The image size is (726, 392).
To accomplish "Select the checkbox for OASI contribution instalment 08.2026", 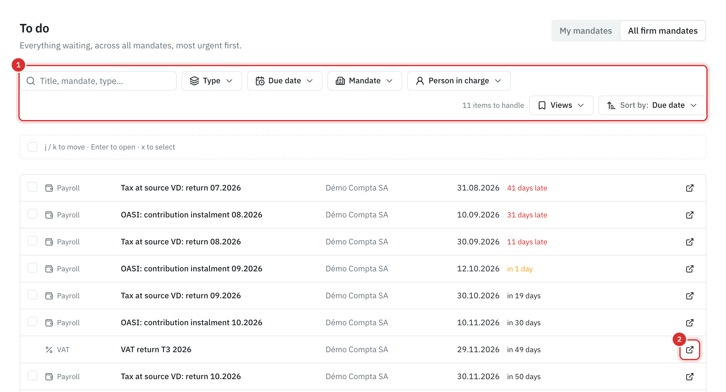I will click(32, 214).
